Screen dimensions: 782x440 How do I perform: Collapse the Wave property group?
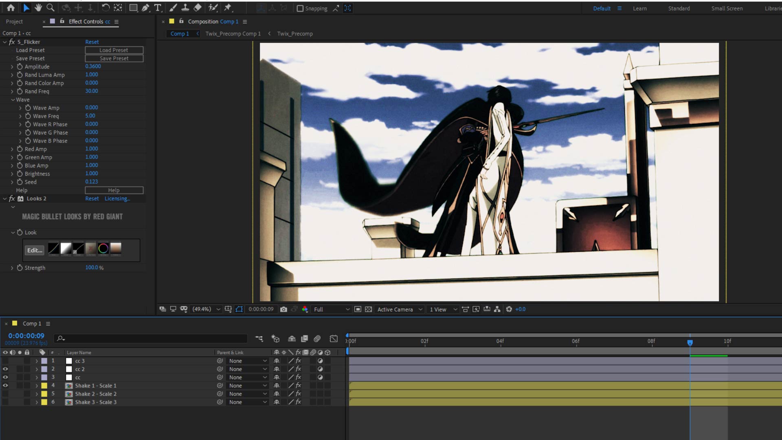pos(13,99)
